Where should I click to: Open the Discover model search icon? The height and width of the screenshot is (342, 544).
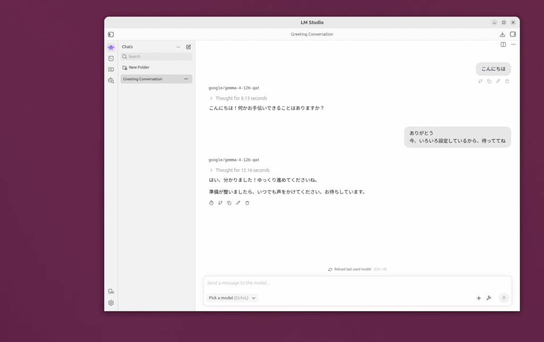click(111, 80)
